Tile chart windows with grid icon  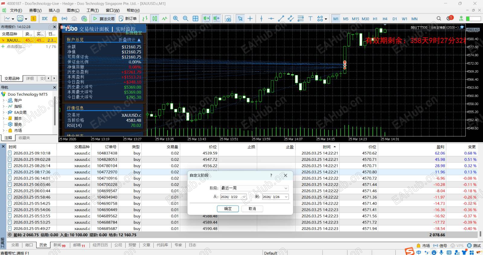(x=195, y=19)
